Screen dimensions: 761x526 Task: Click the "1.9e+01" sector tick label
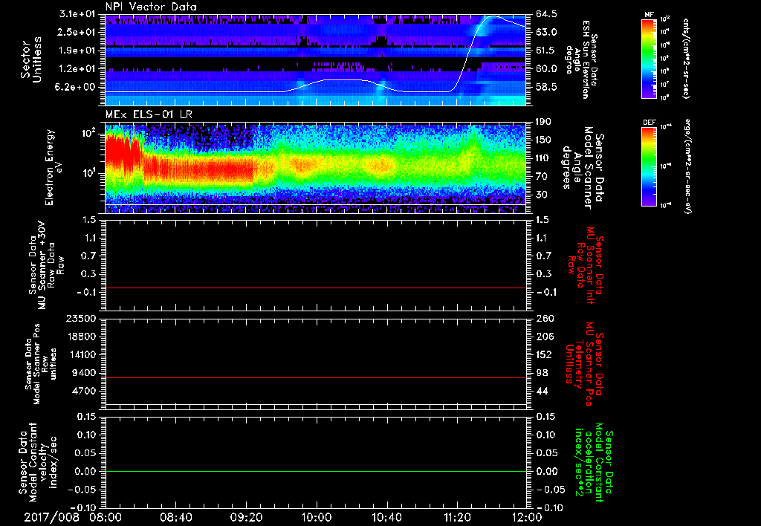(79, 51)
